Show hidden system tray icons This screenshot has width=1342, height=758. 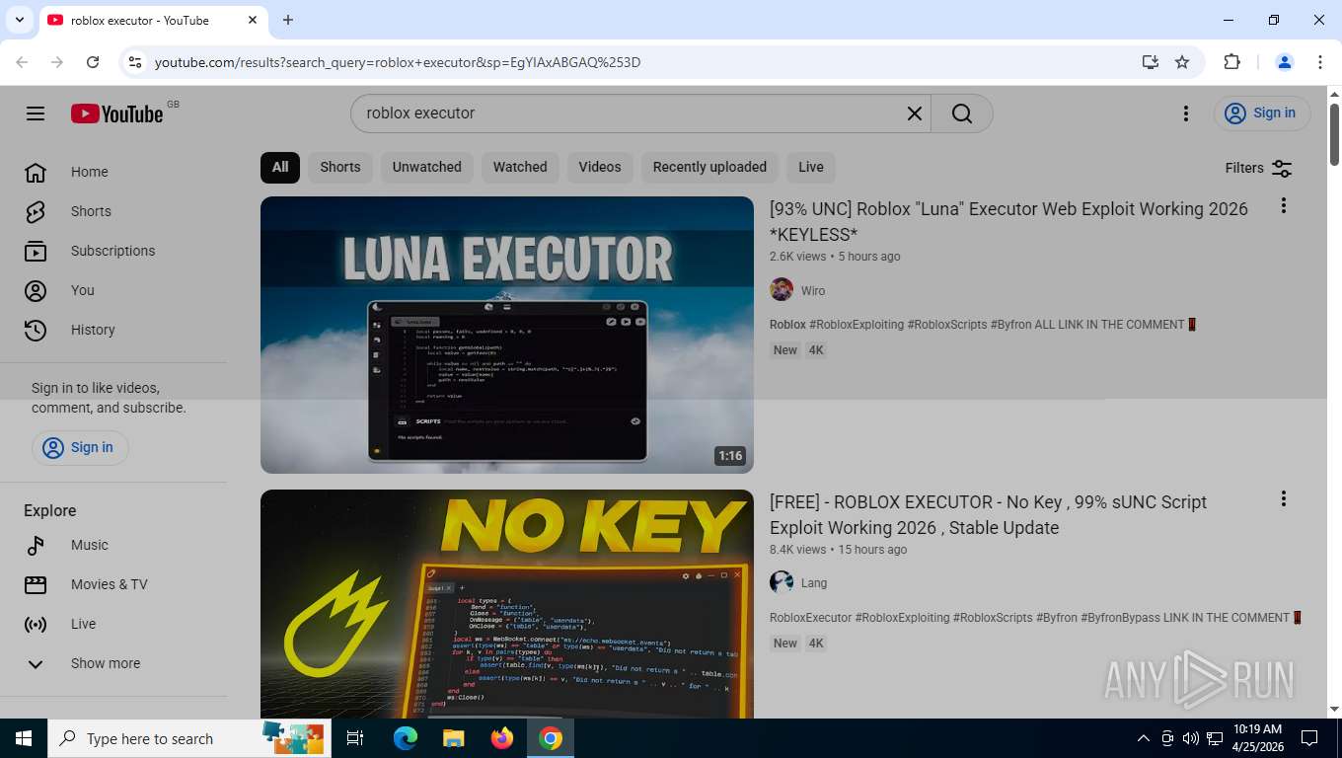click(1144, 738)
